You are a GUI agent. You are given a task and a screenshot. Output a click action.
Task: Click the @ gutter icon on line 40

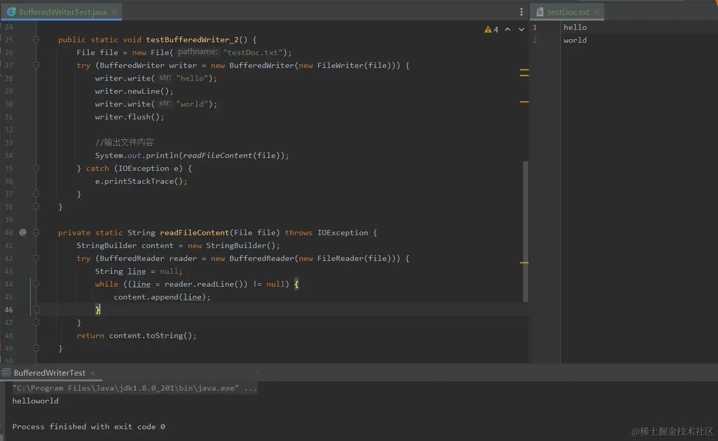(23, 232)
